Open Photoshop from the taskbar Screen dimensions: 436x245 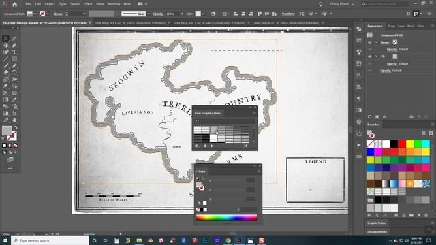(206, 240)
